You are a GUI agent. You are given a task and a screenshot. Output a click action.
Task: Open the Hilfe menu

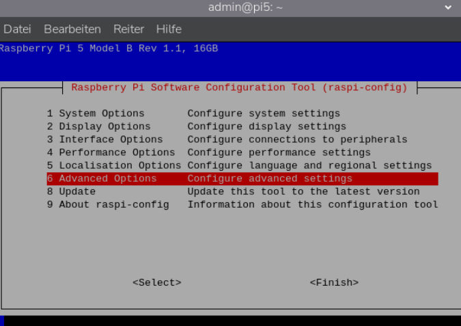169,29
